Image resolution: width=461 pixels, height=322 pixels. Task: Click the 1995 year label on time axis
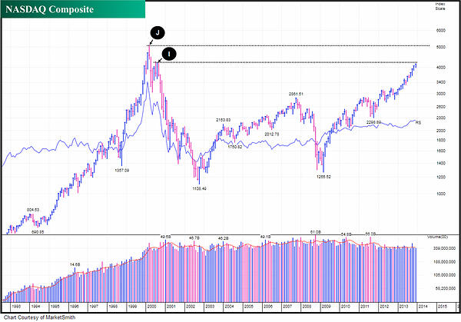pos(55,307)
